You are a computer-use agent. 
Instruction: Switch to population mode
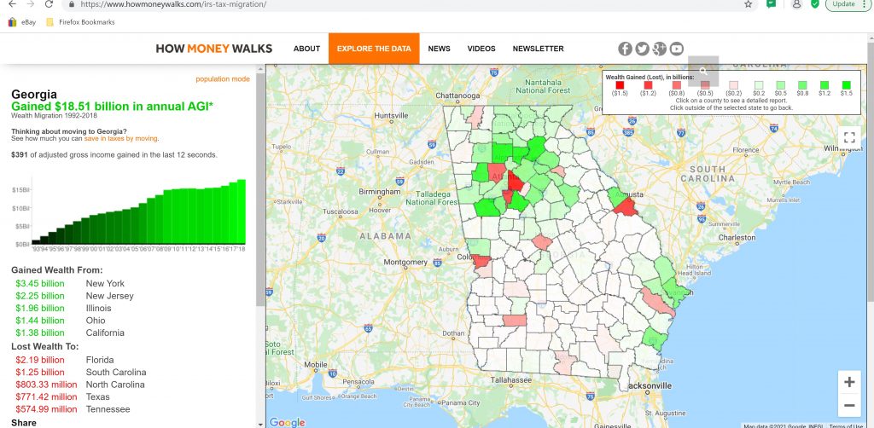pyautogui.click(x=223, y=79)
